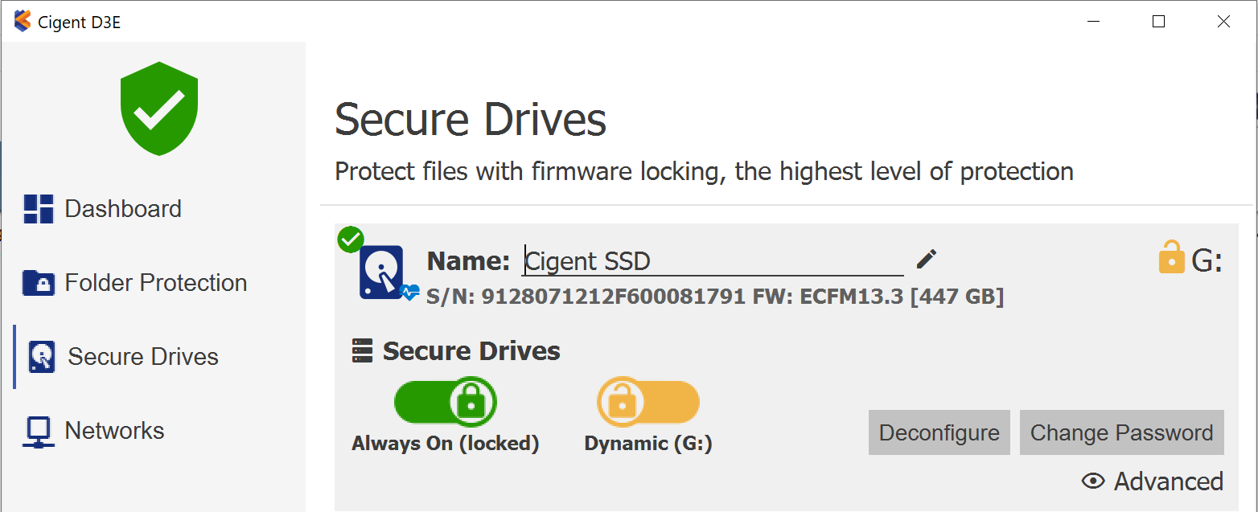Click the Secure Drives sidebar icon
This screenshot has width=1258, height=512.
tap(41, 357)
